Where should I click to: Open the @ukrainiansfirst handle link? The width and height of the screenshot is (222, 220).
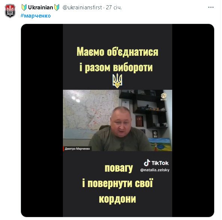(82, 7)
